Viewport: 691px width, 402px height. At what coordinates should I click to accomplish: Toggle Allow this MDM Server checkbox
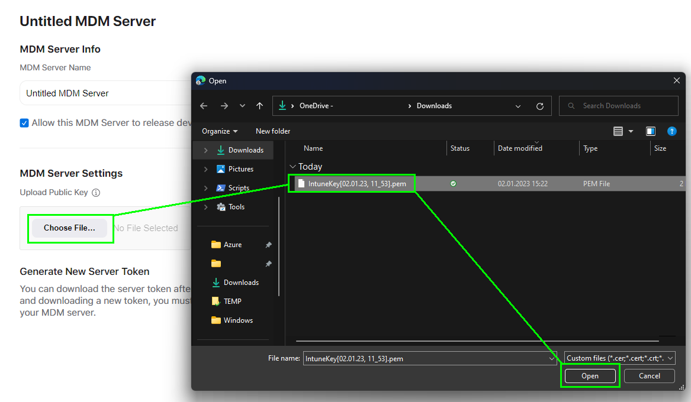(24, 123)
